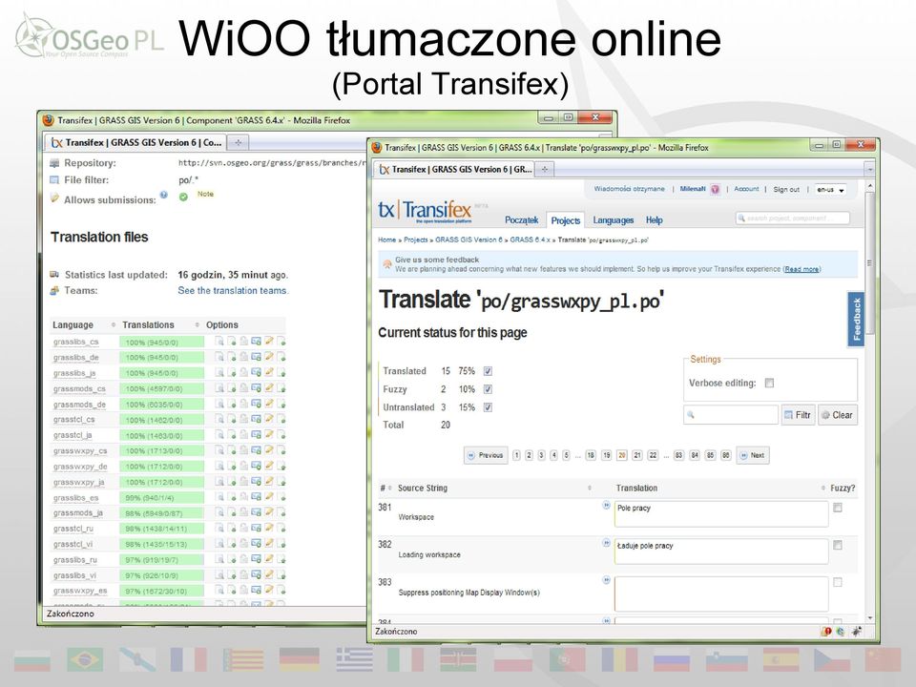Mark string 382 Loading workspace as fuzzy

(x=837, y=545)
